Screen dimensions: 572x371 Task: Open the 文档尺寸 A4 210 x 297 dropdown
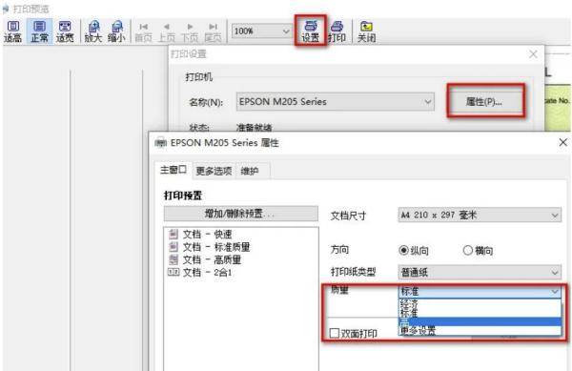pyautogui.click(x=480, y=215)
